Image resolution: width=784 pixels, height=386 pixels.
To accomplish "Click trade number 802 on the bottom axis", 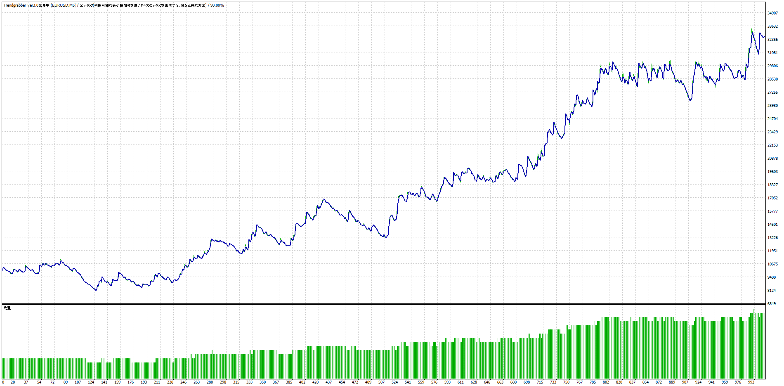I will [x=606, y=382].
